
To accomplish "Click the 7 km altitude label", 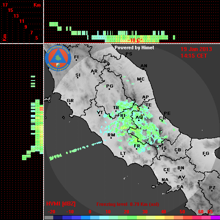I will pos(31,33).
